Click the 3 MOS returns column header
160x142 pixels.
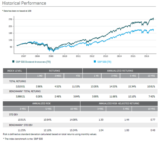54,76
